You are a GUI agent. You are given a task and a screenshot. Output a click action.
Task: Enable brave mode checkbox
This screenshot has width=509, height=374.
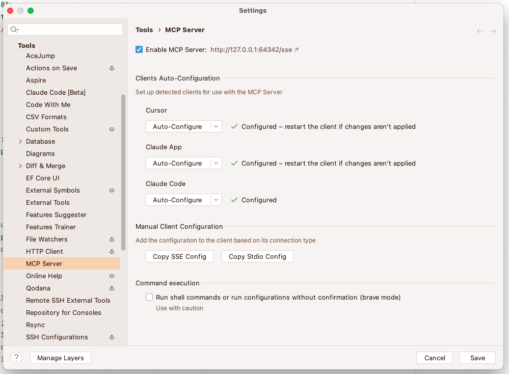(x=149, y=297)
